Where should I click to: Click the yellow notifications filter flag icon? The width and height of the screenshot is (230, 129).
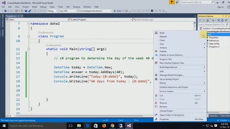(x=172, y=2)
